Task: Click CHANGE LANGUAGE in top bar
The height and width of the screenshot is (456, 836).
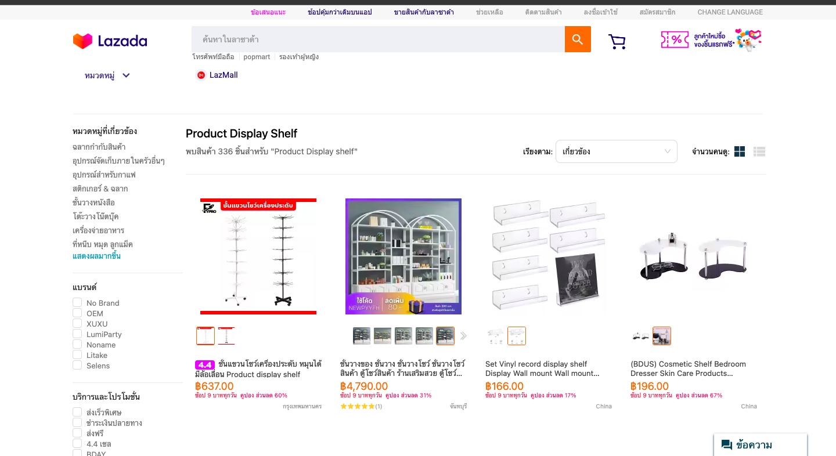Action: [x=730, y=12]
